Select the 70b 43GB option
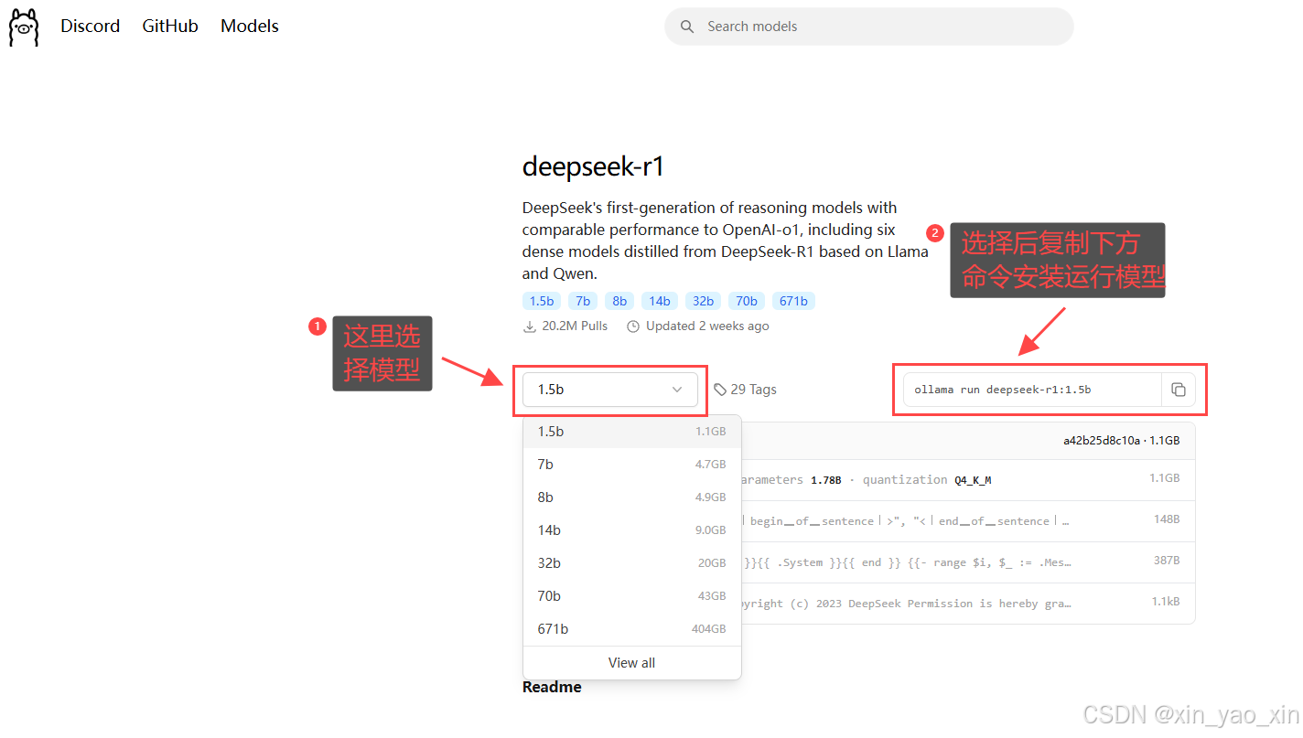 point(631,596)
